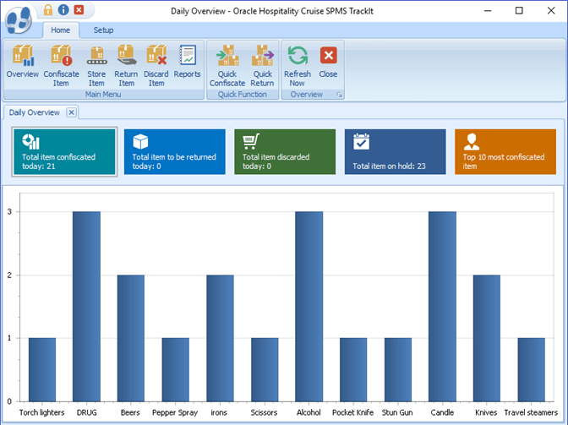Click the 'DRUG' axis label
The height and width of the screenshot is (425, 568).
[x=86, y=412]
